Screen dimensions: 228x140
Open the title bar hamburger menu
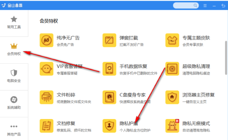coord(205,6)
